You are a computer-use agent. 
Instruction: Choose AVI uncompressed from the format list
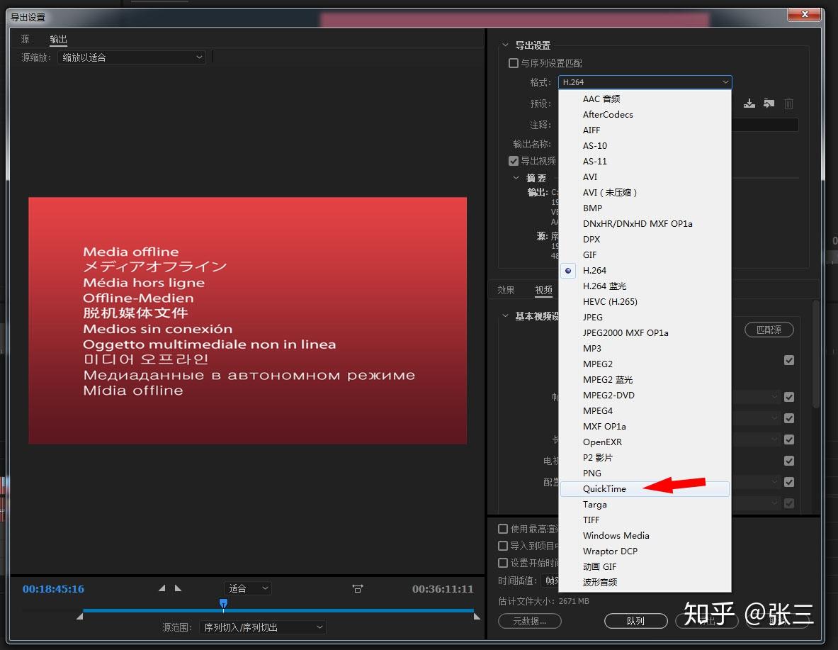[x=645, y=192]
